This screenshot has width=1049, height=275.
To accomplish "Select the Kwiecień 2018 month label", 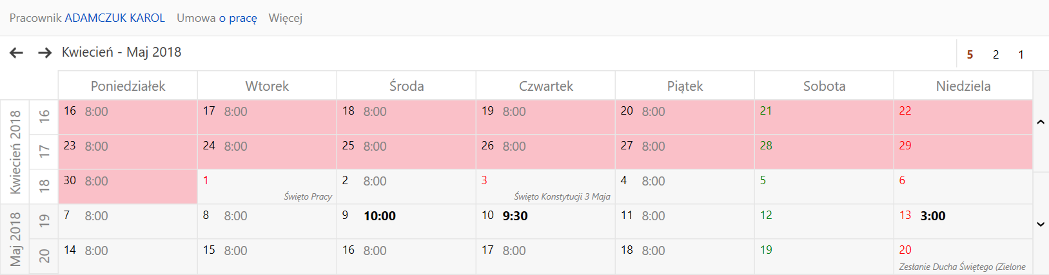I will 15,152.
